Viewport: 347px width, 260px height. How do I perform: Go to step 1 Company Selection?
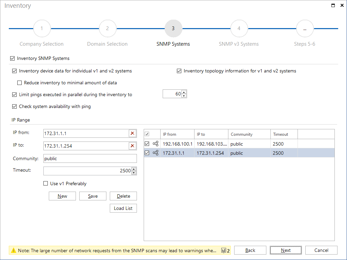(x=42, y=28)
